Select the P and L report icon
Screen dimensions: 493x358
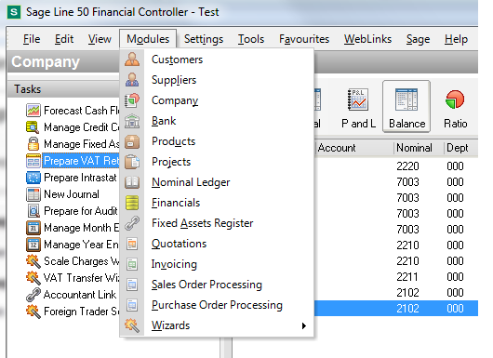click(358, 108)
